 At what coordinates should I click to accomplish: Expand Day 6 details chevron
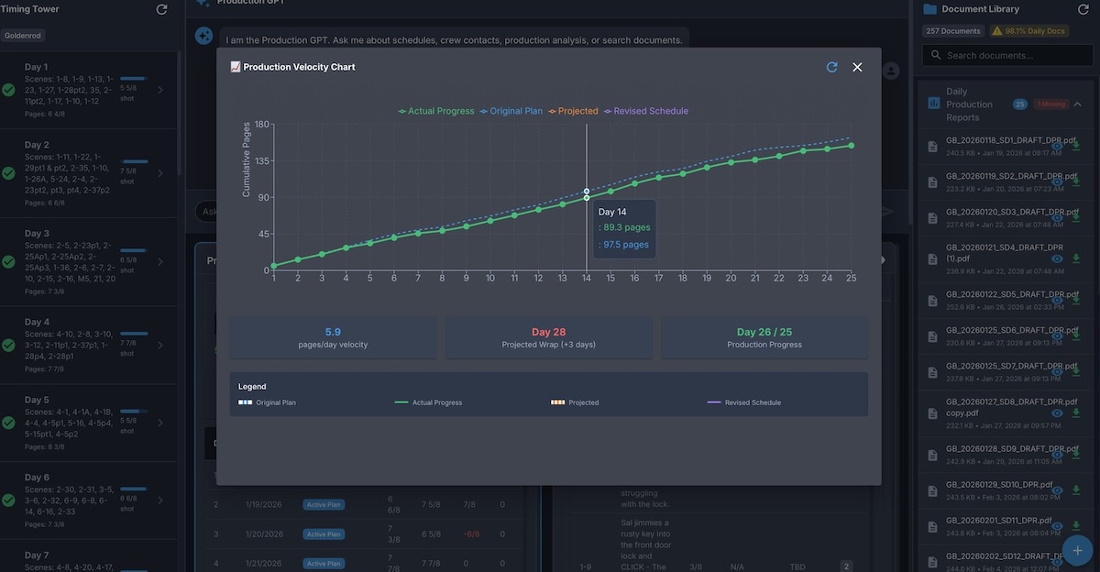tap(160, 500)
